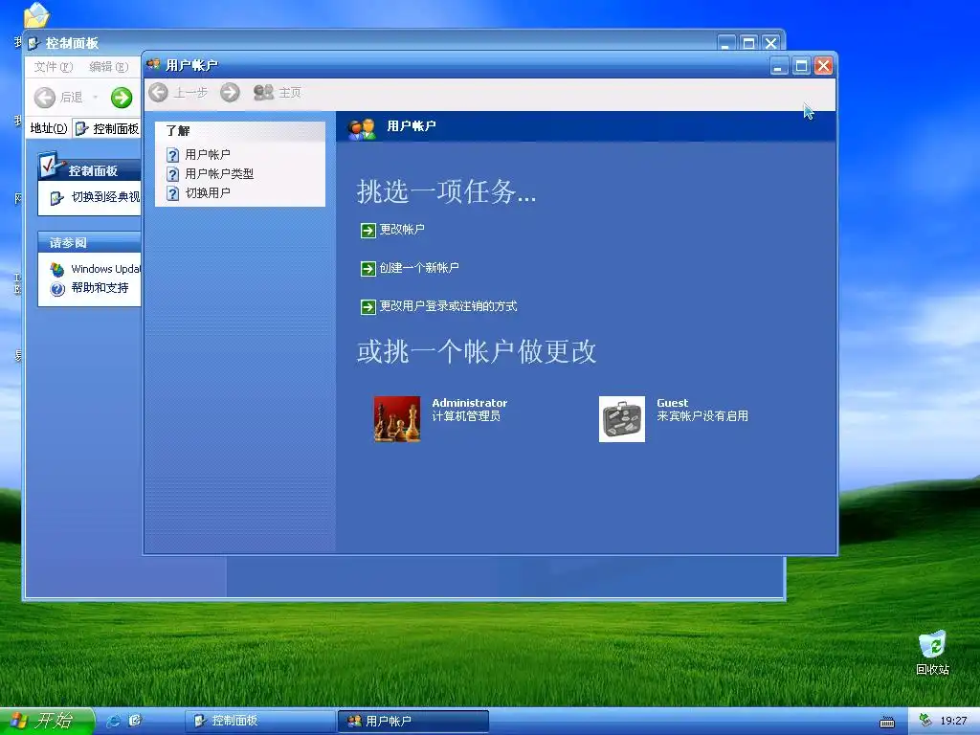Select 更改用户登录或注销的方式 task

pyautogui.click(x=448, y=306)
